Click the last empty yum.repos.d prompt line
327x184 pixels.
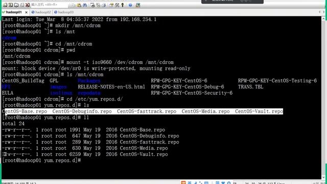[41, 160]
